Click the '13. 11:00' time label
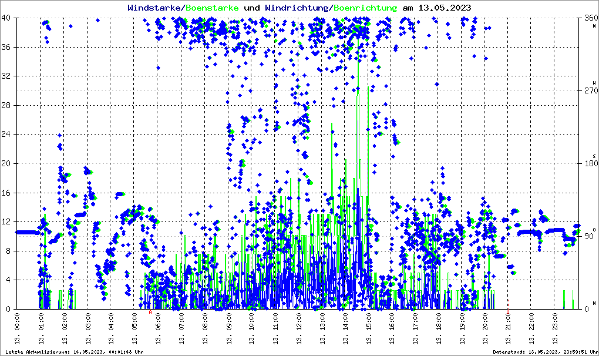Screen dimensions: 599x356 (275, 328)
